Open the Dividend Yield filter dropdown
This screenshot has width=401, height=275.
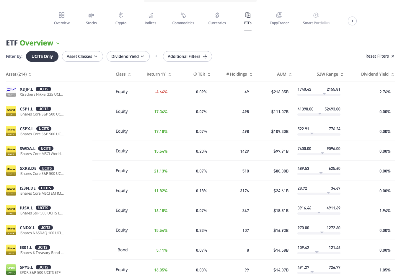point(128,56)
